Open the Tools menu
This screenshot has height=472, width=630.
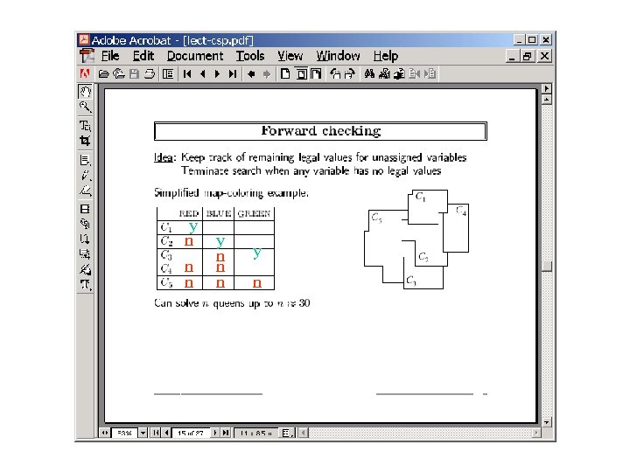pos(250,56)
